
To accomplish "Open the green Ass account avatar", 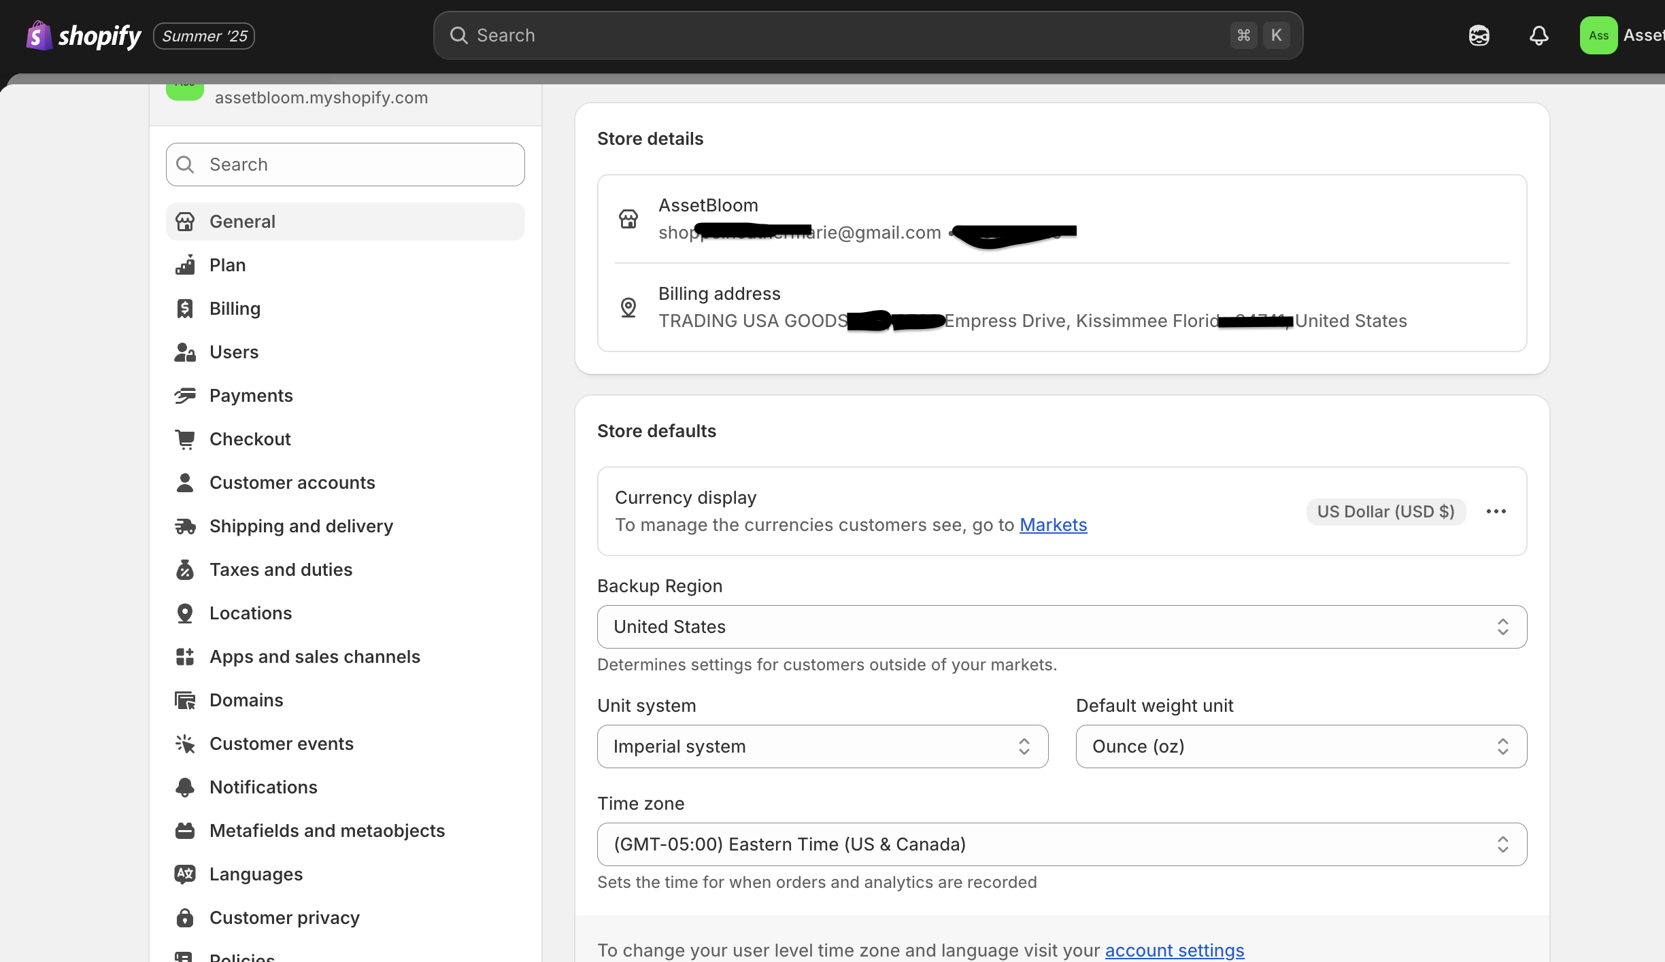I will coord(1598,35).
